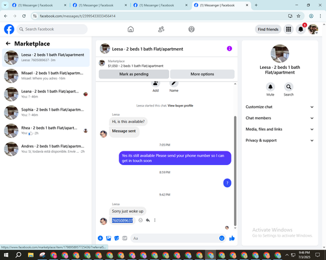Open the Windows action center notifications

click(x=318, y=255)
